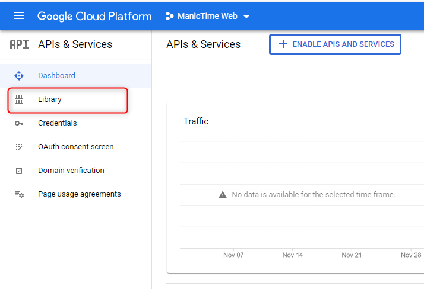Click the Google Cloud Platform logo text

click(x=94, y=16)
